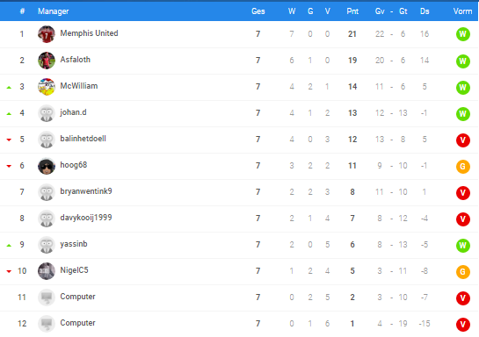Click the Vorm column header
This screenshot has width=479, height=337.
(462, 11)
